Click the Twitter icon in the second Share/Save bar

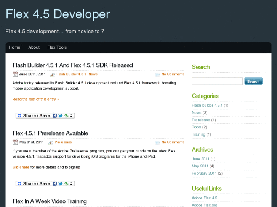coord(60,183)
